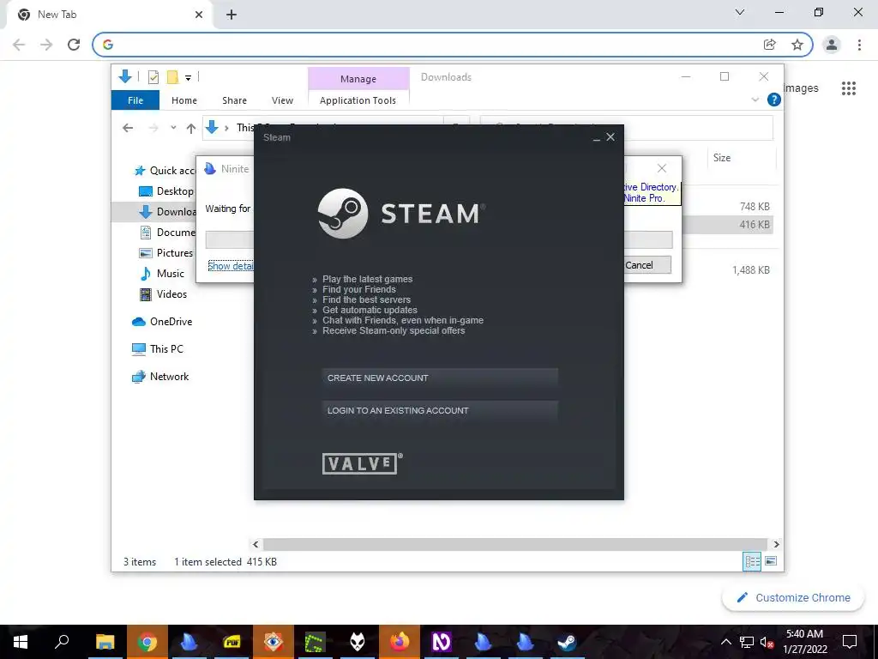Go back in Explorer navigation
Screen dimensions: 878x659
(128, 129)
